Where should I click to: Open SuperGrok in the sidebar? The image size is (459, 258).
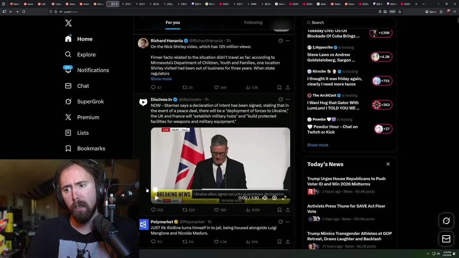point(84,101)
